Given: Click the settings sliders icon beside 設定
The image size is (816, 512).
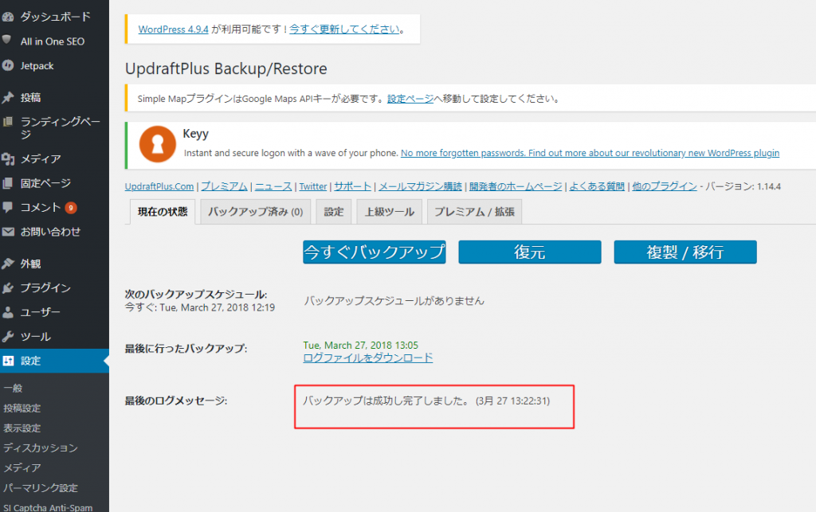Looking at the screenshot, I should [8, 361].
